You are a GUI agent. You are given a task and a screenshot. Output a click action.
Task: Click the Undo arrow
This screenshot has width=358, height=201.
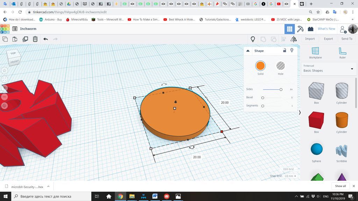45,39
